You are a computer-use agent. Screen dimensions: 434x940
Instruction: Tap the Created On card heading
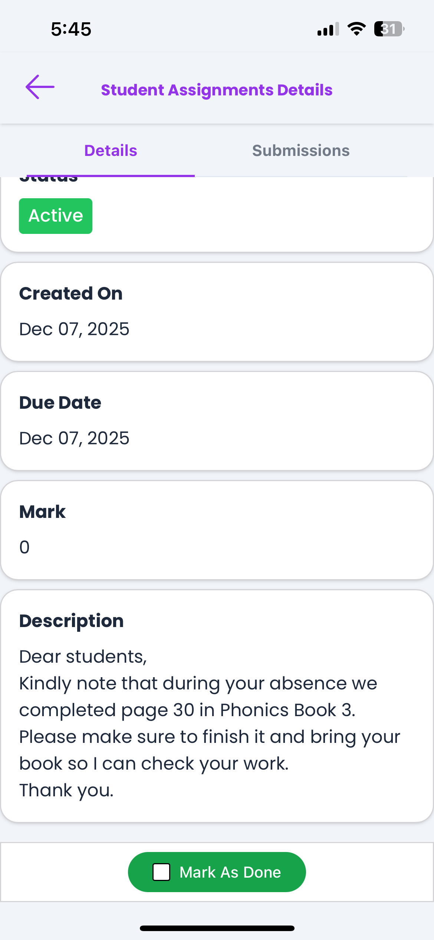coord(70,294)
